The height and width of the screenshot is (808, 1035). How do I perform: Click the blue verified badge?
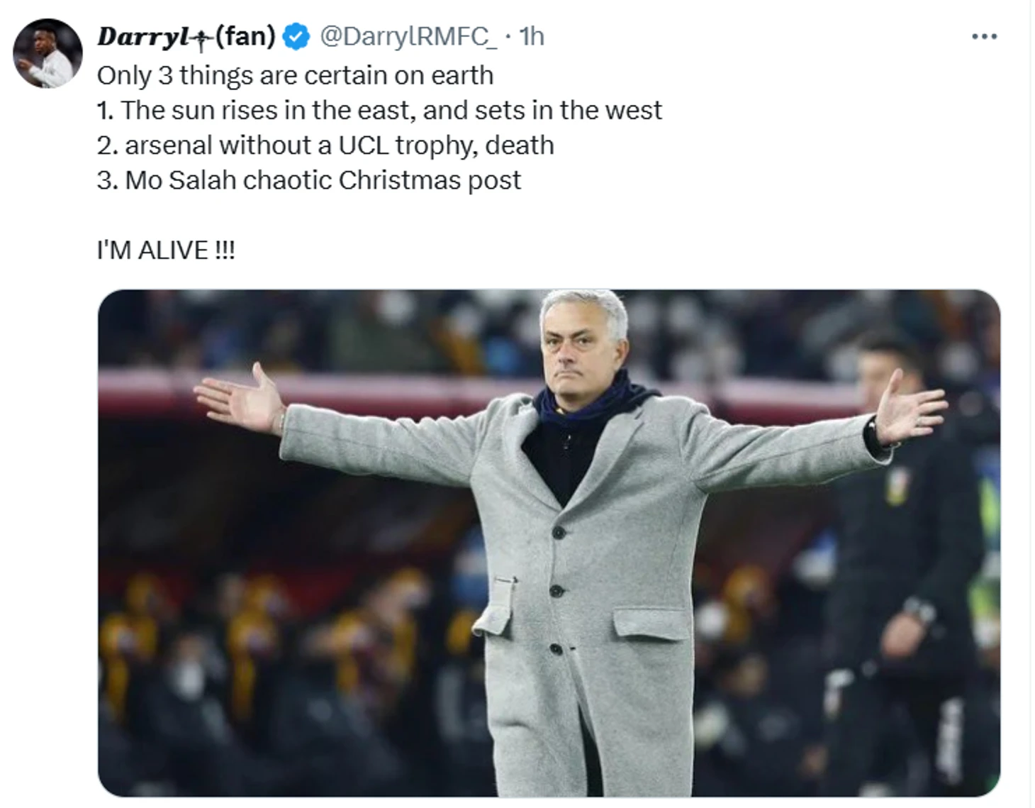pyautogui.click(x=296, y=36)
